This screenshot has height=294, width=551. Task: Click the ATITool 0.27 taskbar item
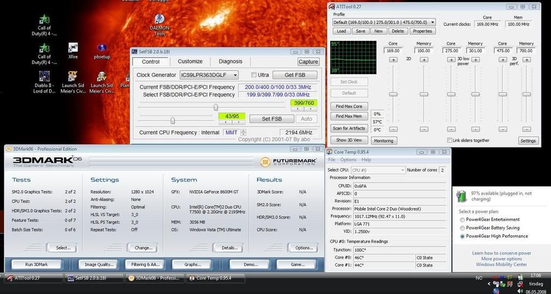[34, 278]
